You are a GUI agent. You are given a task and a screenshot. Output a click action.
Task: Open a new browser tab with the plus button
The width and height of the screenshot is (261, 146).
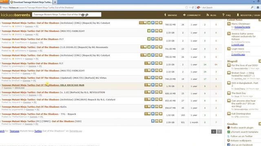55,2
